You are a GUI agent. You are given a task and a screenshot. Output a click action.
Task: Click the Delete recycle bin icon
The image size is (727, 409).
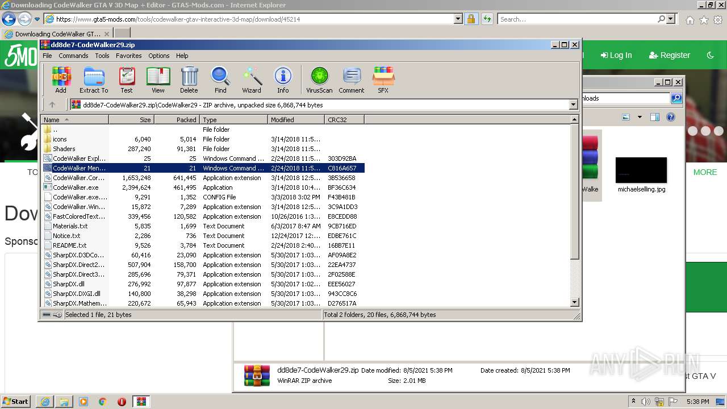tap(189, 80)
